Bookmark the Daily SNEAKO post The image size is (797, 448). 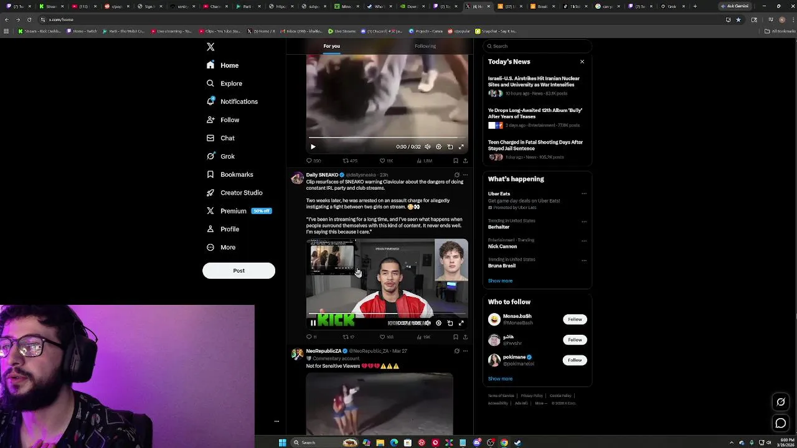[456, 337]
